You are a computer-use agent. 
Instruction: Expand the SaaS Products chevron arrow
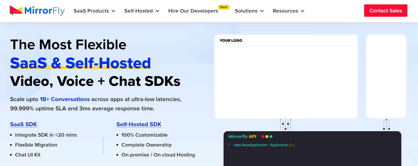113,11
